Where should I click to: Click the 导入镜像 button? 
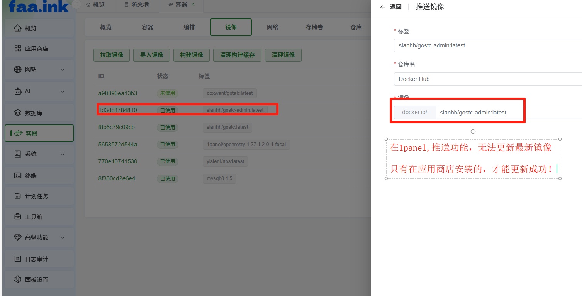[152, 55]
